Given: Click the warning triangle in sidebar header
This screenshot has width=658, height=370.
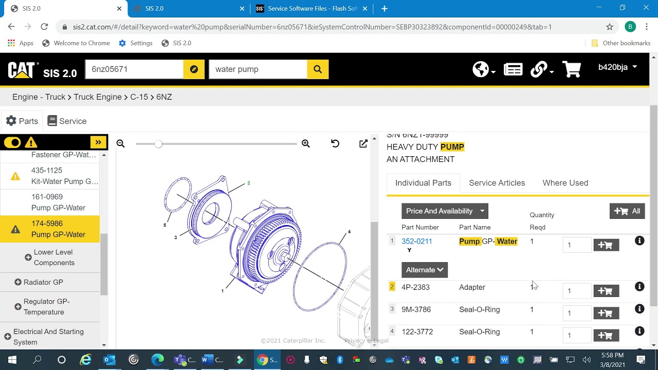Looking at the screenshot, I should pyautogui.click(x=31, y=143).
